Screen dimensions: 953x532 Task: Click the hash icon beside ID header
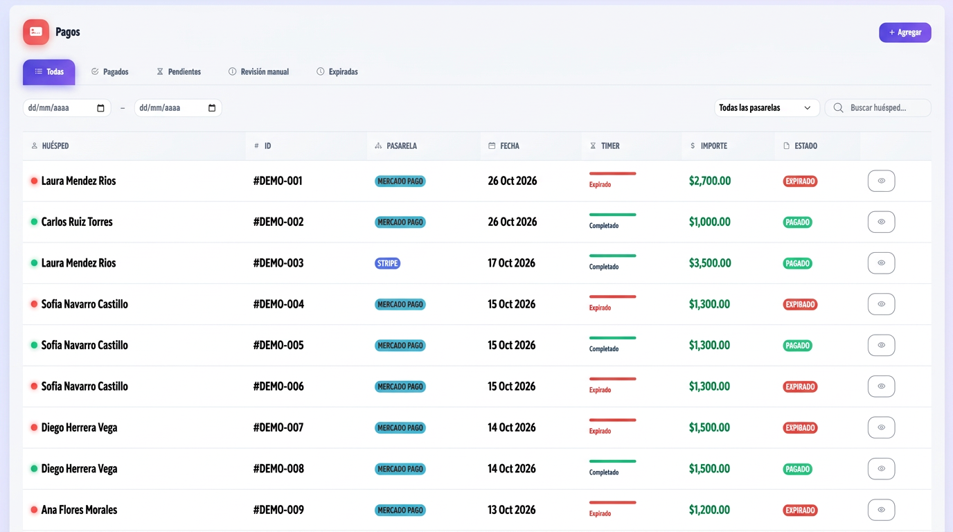click(x=256, y=146)
